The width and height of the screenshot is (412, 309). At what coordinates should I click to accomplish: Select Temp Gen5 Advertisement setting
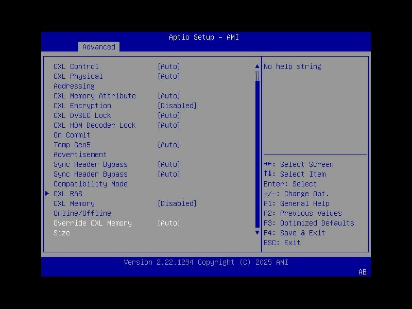click(80, 150)
